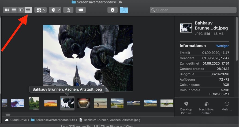Click the info button in toolbar
Screen dimensions: 239x127
click(x=113, y=10)
